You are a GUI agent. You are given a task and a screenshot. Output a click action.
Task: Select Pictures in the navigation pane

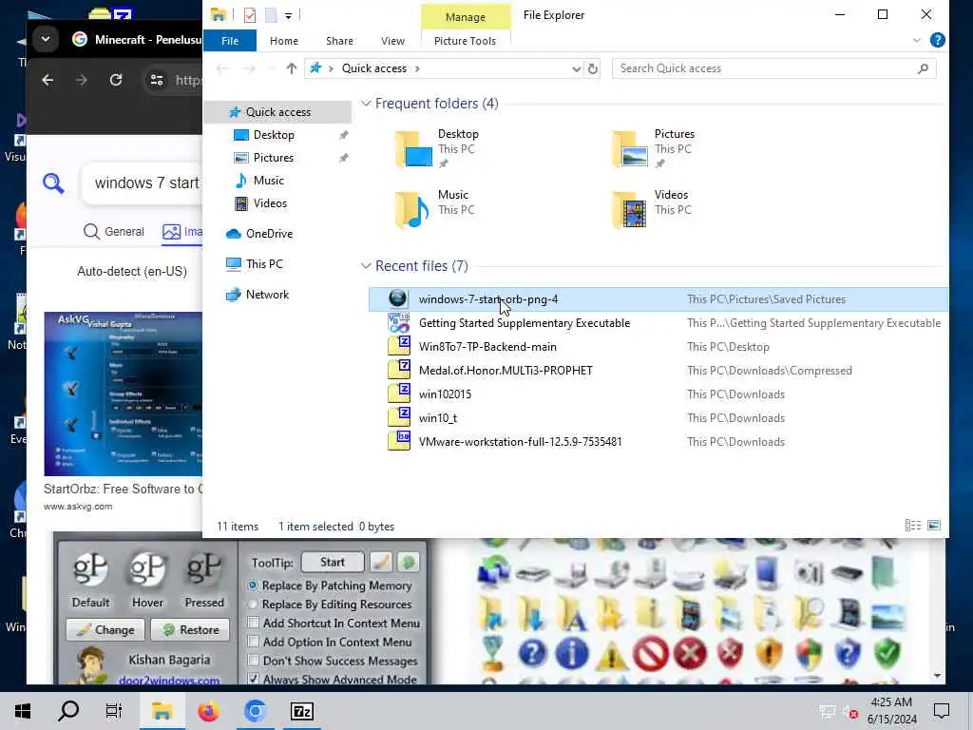pyautogui.click(x=273, y=158)
